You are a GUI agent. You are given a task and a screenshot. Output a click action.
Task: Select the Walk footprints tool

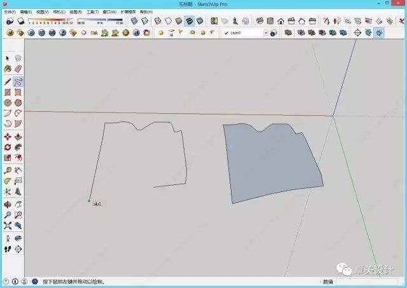pos(8,249)
